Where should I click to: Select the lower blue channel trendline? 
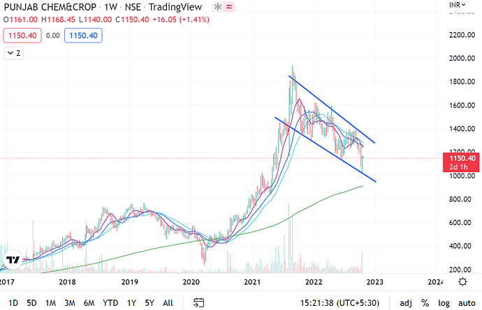[x=326, y=149]
